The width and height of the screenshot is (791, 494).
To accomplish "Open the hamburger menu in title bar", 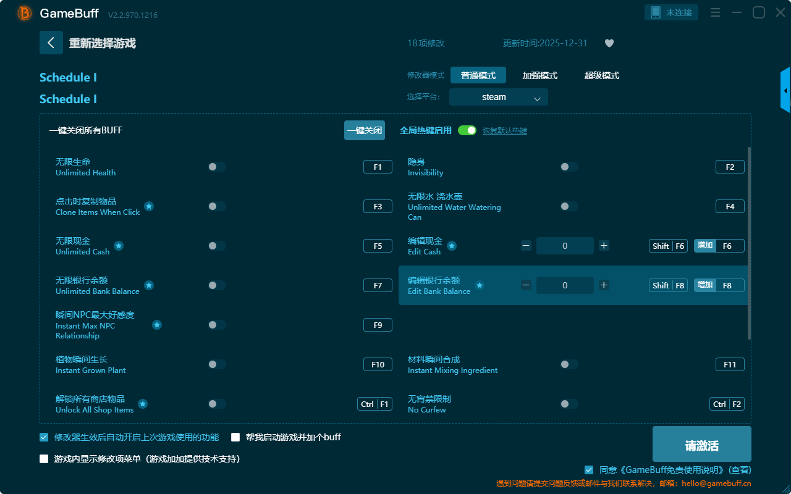I will point(715,12).
